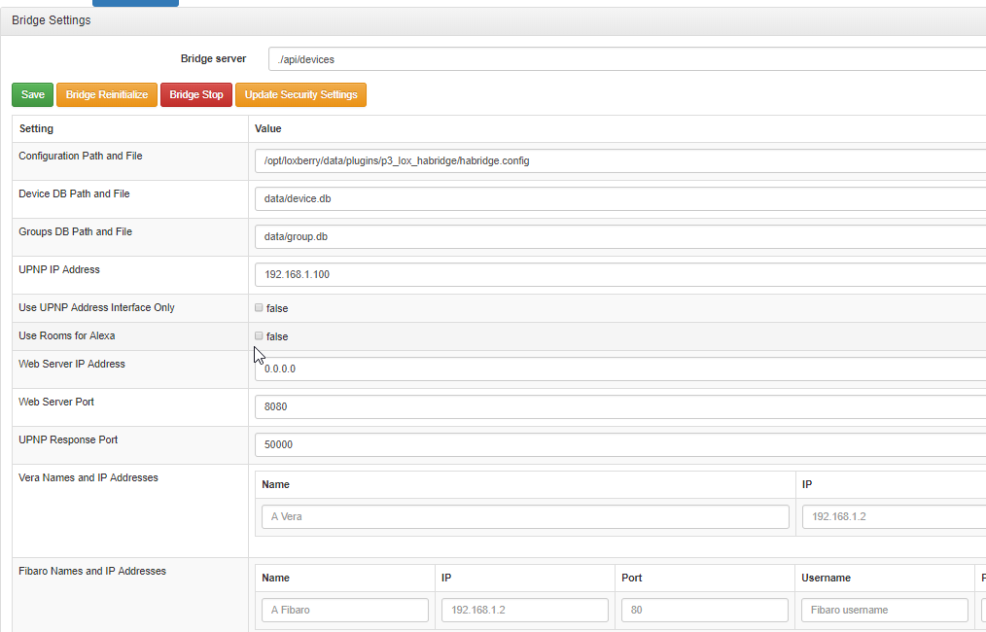Stop the bridge with Bridge Stop

196,95
